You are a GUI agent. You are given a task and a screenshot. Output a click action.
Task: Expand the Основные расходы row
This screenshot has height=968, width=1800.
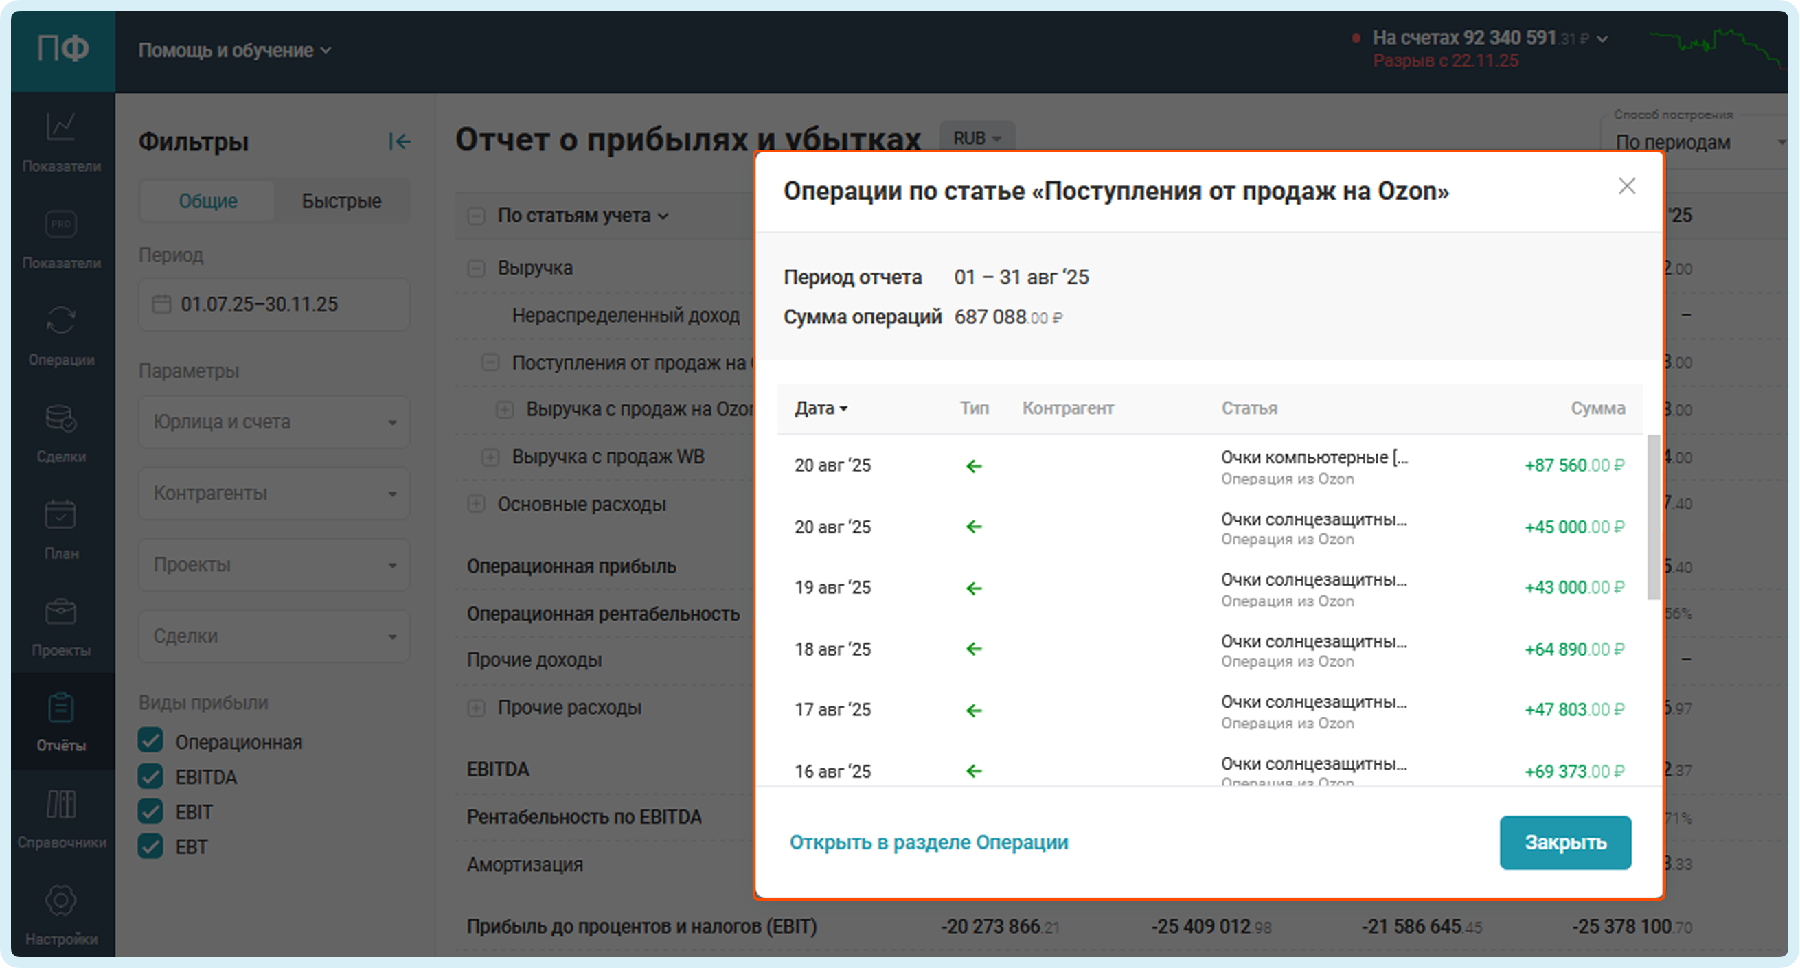(x=477, y=503)
